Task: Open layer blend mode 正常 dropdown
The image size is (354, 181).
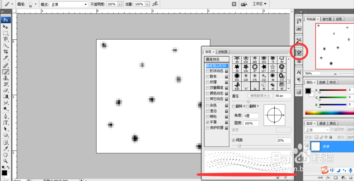Action: [317, 130]
